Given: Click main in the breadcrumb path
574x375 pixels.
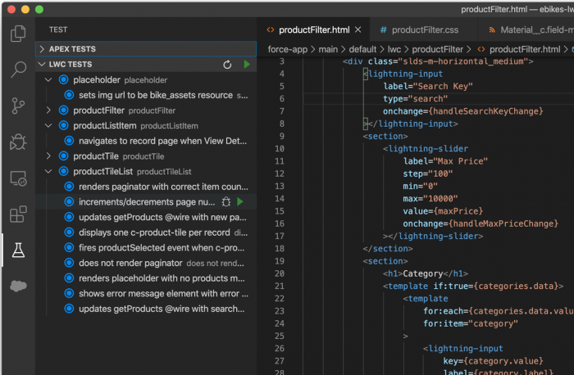Looking at the screenshot, I should [328, 49].
